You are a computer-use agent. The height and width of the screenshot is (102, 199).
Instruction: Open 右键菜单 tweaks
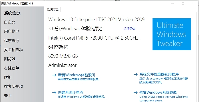coord(12,68)
